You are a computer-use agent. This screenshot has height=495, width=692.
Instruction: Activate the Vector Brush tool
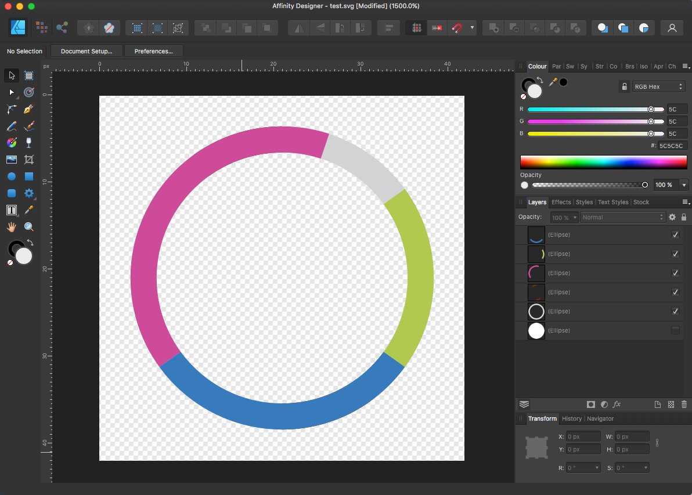click(x=28, y=126)
